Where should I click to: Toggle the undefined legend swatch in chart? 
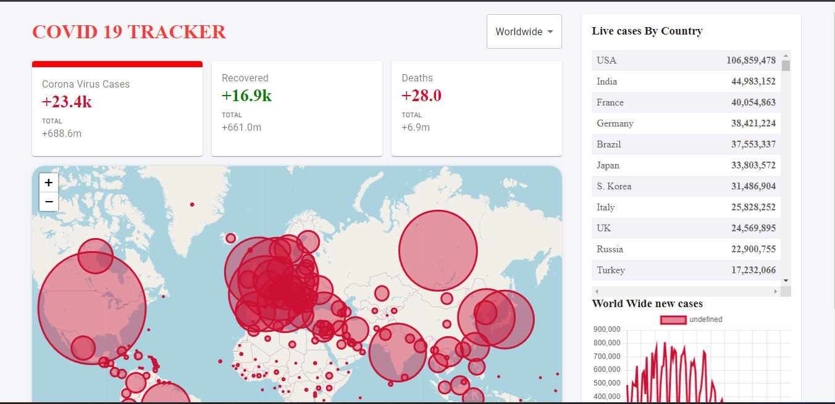click(x=673, y=319)
